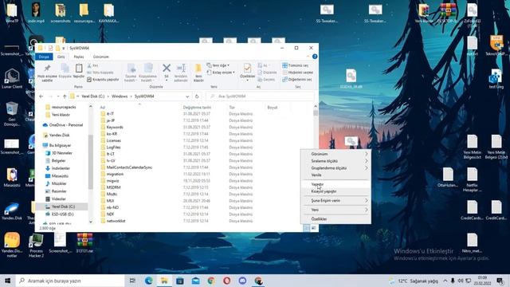The image size is (510, 287).
Task: Choose Yenile in the context menu
Action: coord(336,175)
